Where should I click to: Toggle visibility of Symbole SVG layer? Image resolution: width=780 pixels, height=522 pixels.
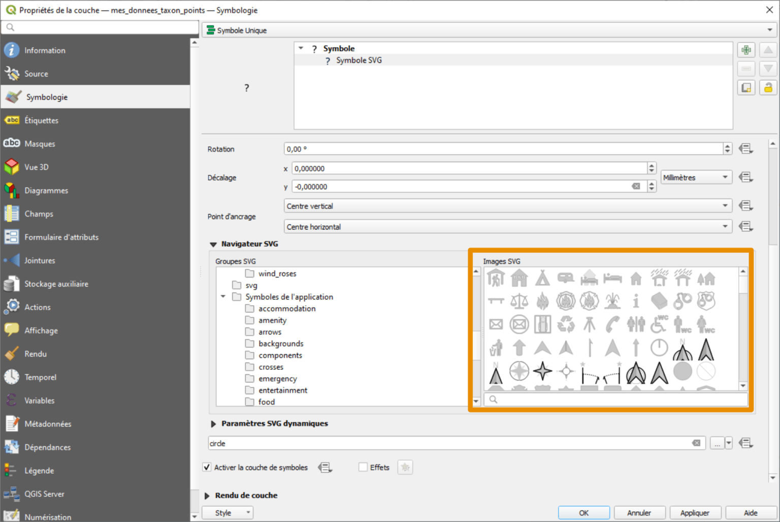328,60
